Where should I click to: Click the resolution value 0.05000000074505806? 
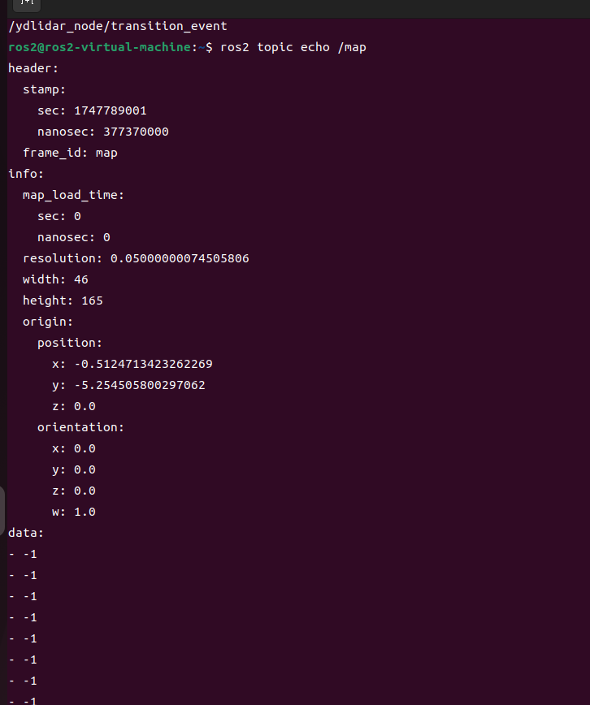180,258
